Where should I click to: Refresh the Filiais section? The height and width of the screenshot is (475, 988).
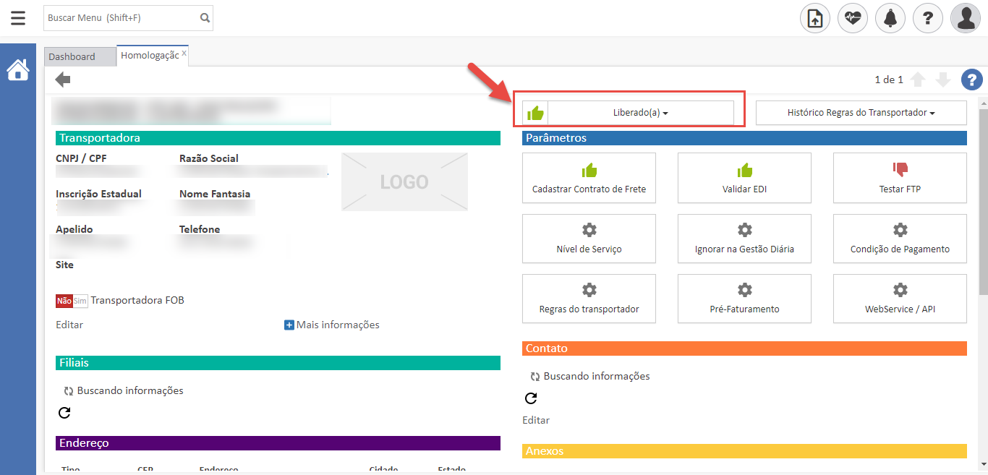click(x=64, y=413)
